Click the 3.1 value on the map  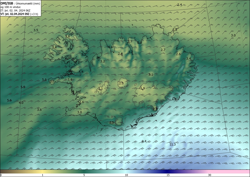151,74
